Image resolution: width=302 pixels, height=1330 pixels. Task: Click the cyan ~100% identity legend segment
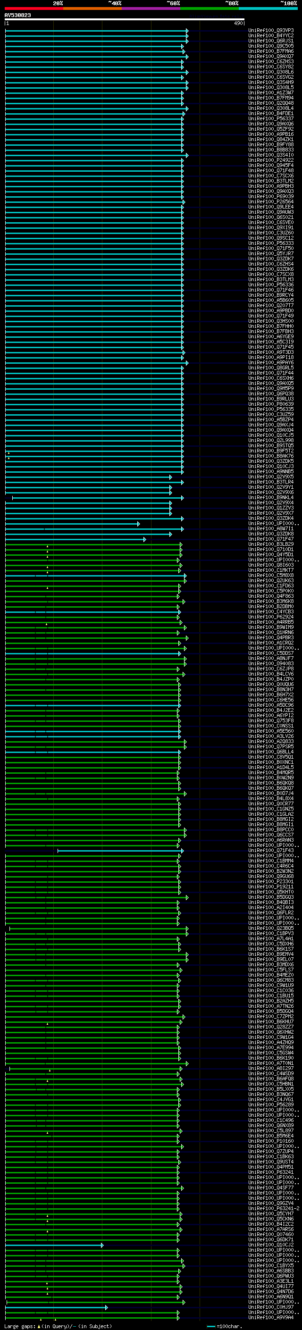coord(268,8)
